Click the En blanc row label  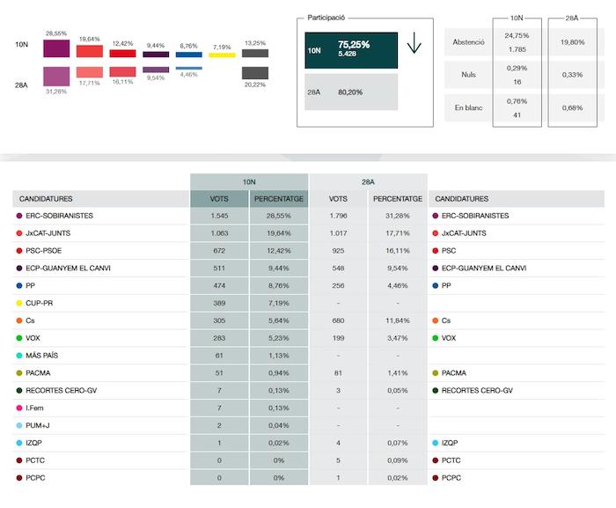click(468, 107)
